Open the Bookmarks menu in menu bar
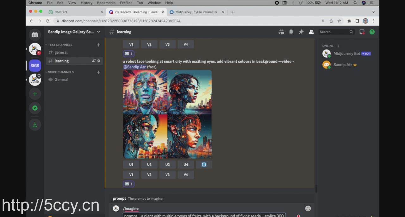The width and height of the screenshot is (405, 217). pyautogui.click(x=106, y=3)
